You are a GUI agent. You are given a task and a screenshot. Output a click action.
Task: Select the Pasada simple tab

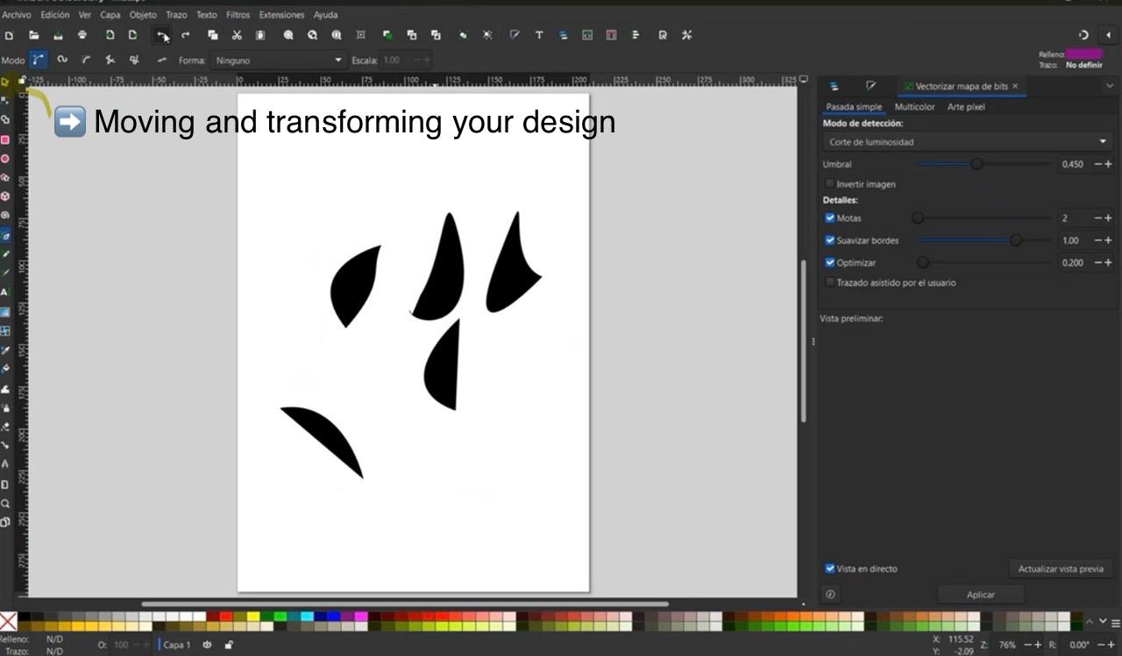[854, 107]
